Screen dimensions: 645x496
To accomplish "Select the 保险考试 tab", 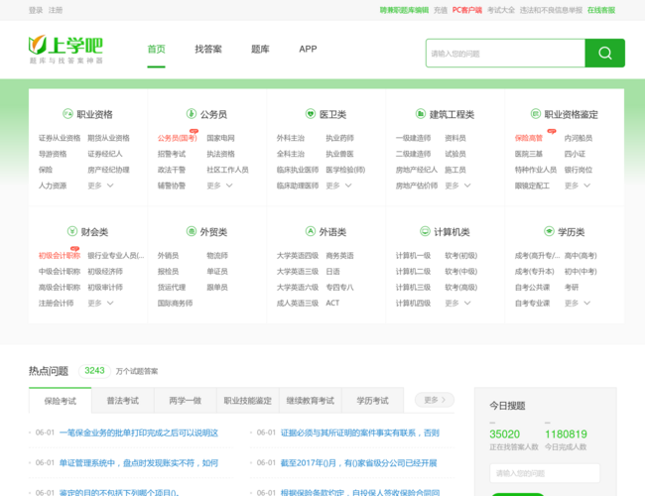I will click(61, 401).
